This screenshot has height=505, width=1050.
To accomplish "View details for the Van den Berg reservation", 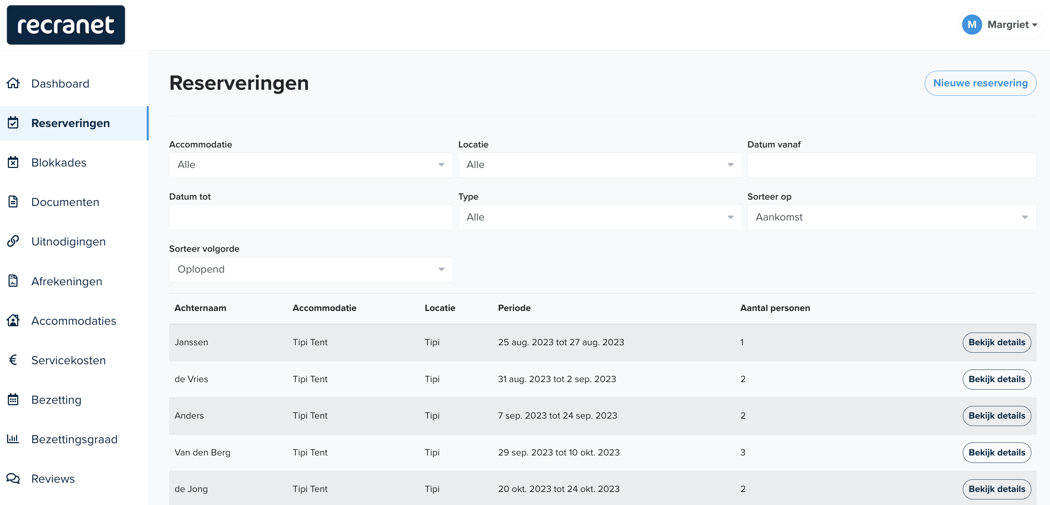I will point(997,452).
